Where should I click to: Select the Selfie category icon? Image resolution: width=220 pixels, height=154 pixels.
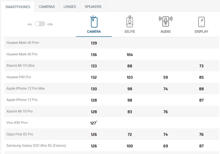click(130, 22)
